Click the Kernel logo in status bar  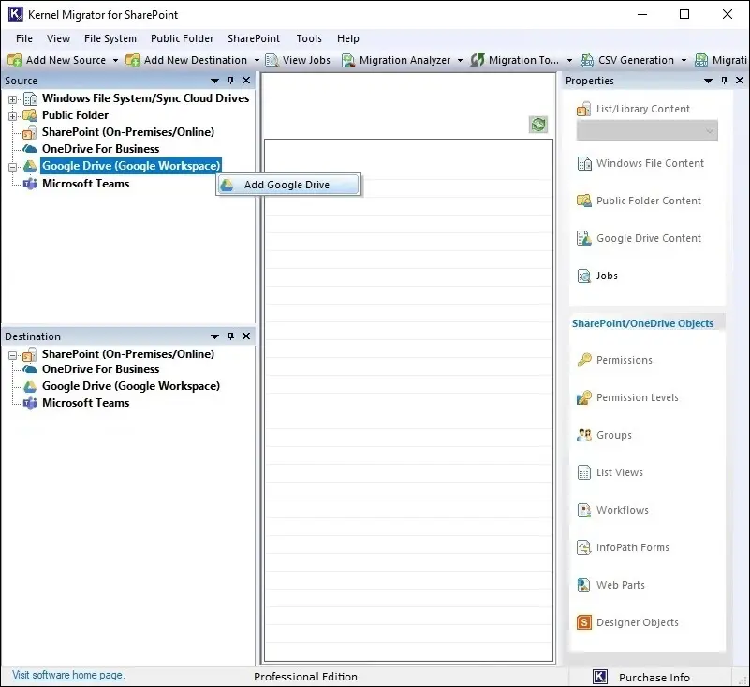pos(600,677)
